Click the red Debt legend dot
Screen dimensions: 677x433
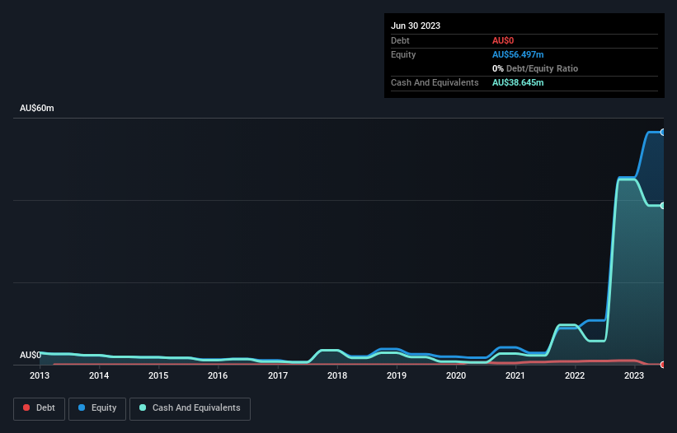pyautogui.click(x=26, y=407)
